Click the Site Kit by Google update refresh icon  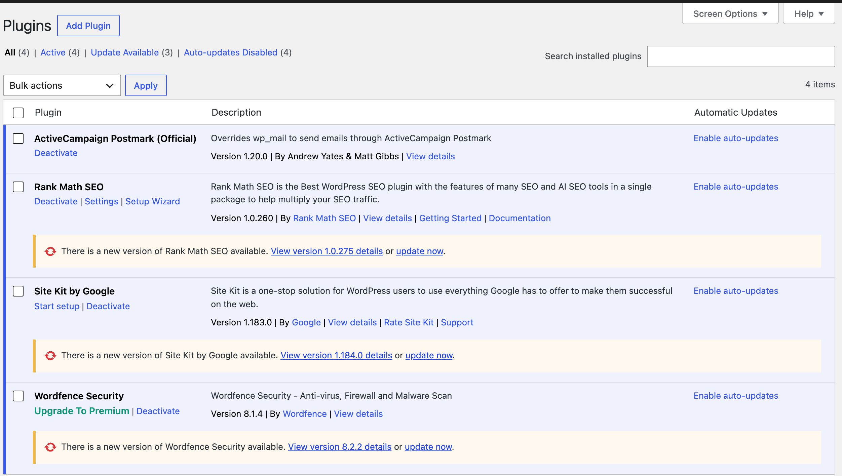[50, 356]
